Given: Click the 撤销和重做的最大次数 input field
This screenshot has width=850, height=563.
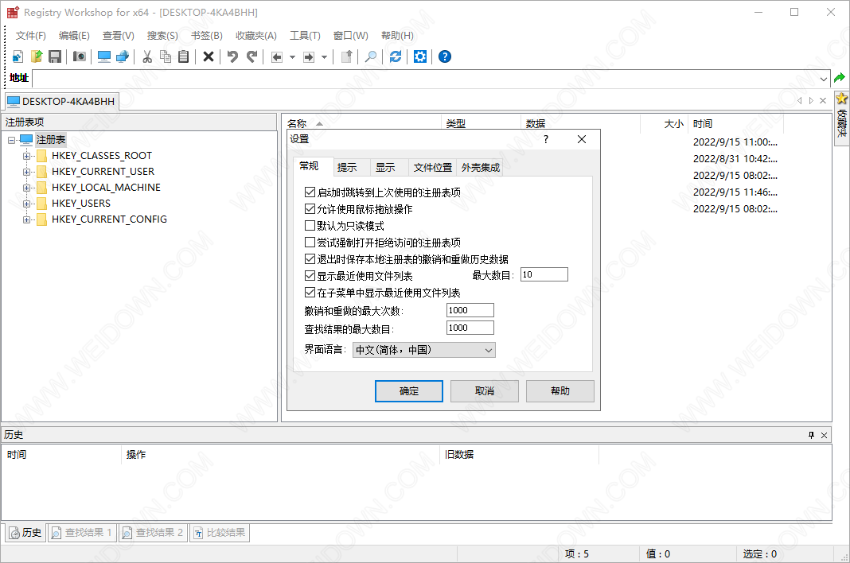Looking at the screenshot, I should tap(470, 310).
